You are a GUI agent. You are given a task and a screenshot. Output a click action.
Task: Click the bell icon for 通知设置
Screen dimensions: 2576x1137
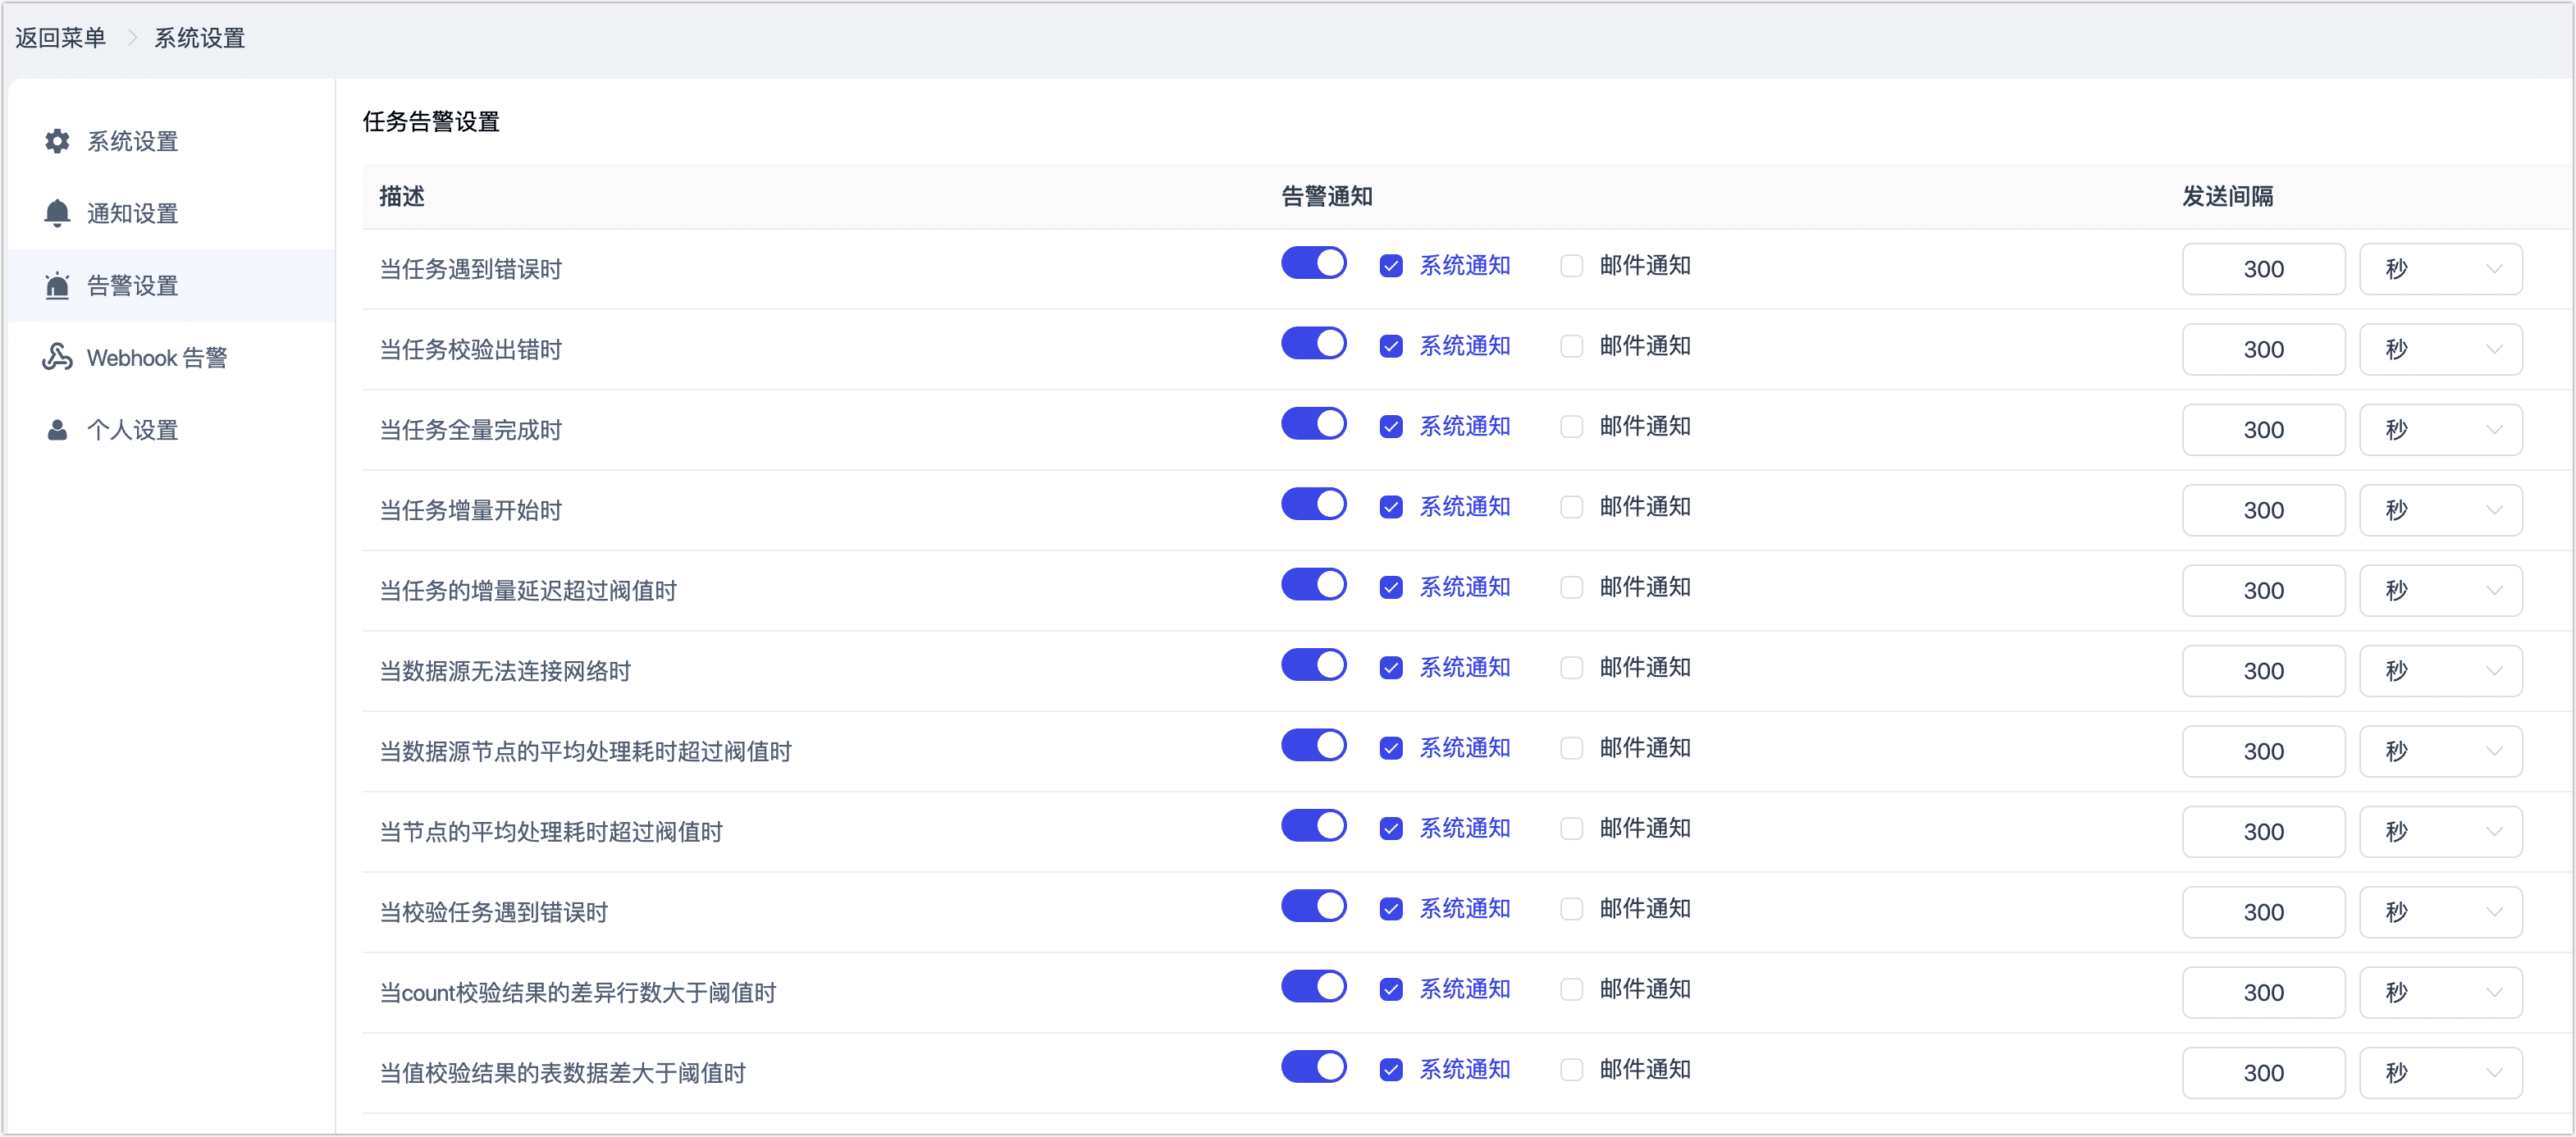tap(57, 213)
